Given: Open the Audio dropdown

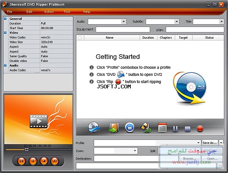Looking at the screenshot, I should [123, 22].
